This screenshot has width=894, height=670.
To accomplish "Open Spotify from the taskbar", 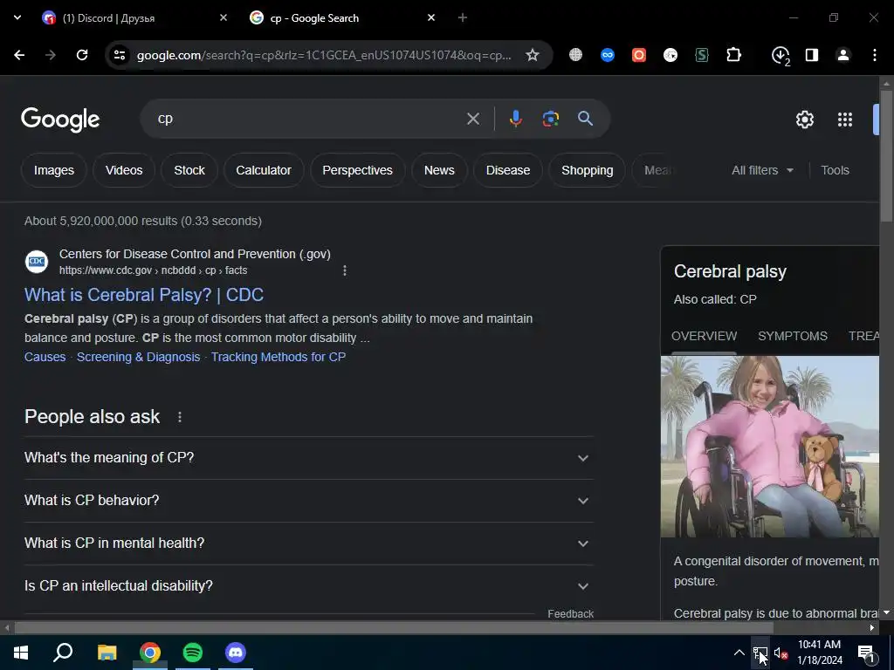I will (x=193, y=653).
